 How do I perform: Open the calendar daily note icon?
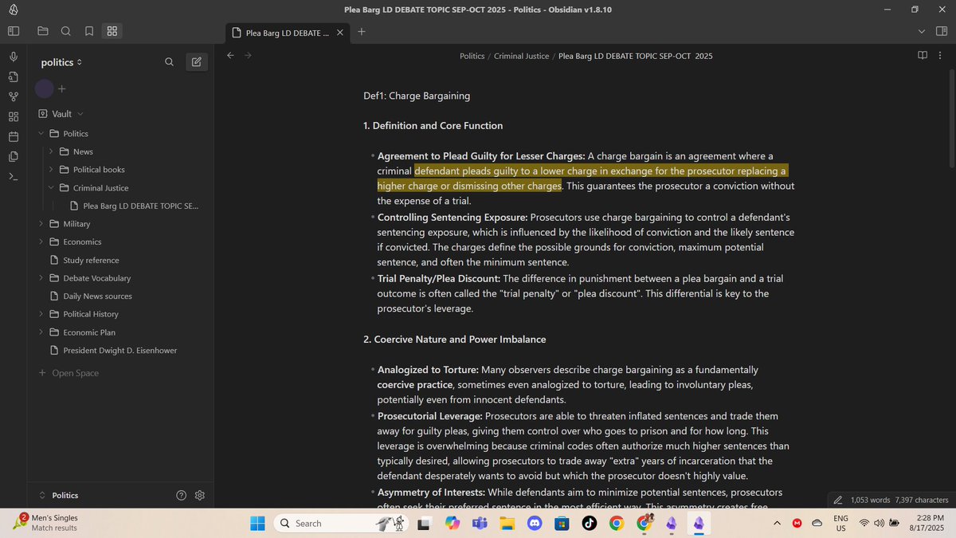pos(14,137)
